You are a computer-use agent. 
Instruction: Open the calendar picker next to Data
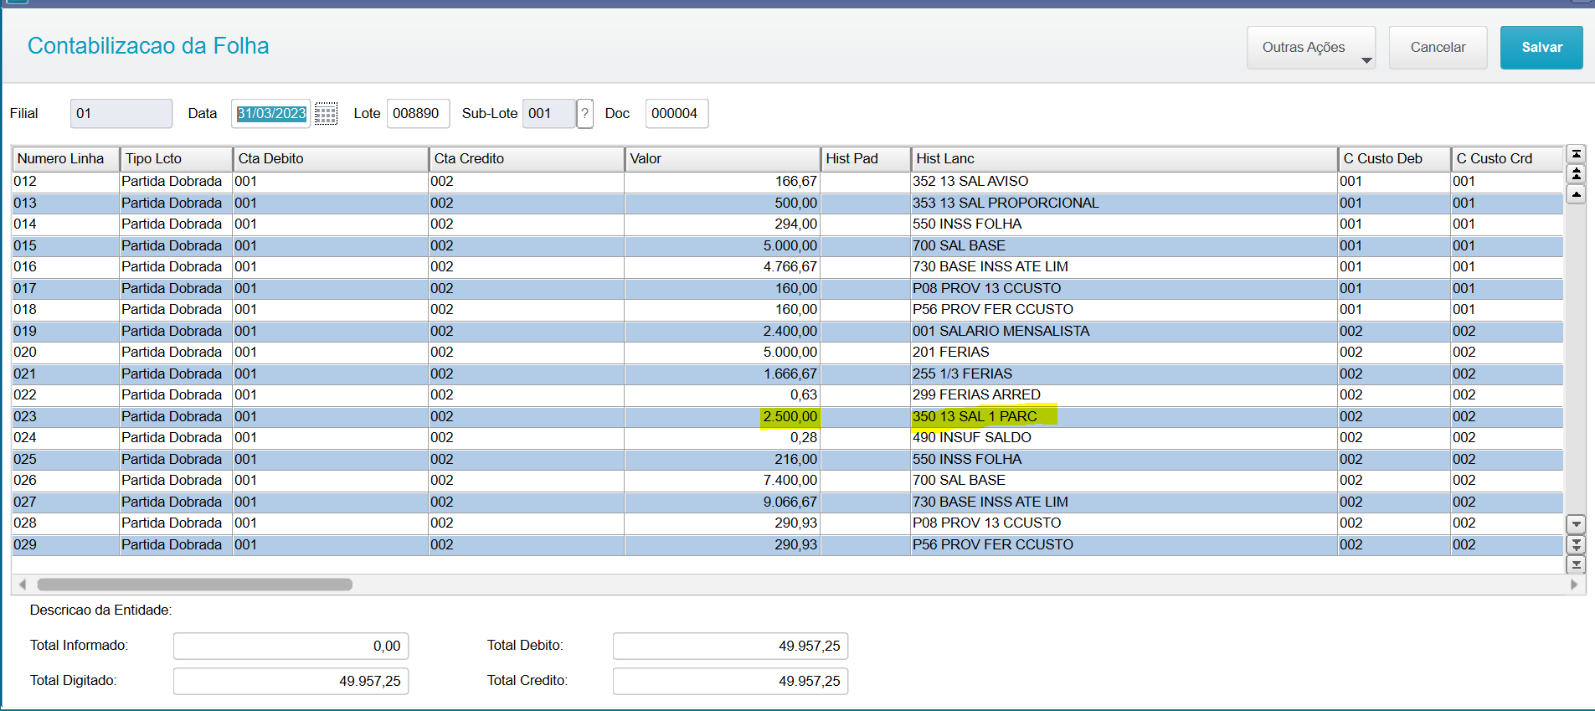[326, 114]
